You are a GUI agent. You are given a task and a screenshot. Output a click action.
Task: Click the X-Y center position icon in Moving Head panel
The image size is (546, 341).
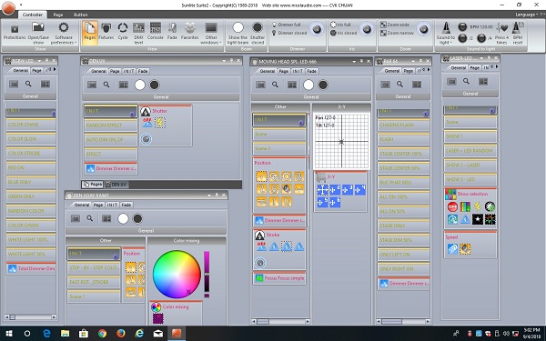(322, 190)
